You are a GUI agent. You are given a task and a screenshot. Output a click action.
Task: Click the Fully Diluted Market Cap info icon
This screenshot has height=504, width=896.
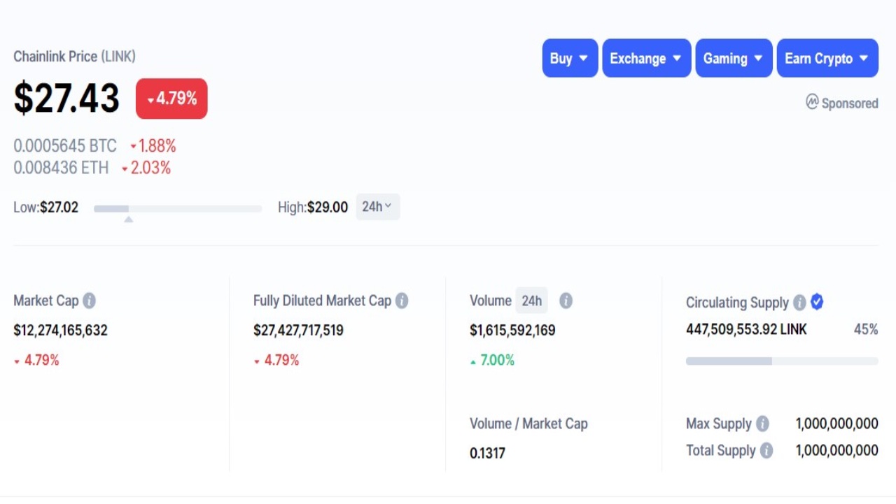coord(402,301)
